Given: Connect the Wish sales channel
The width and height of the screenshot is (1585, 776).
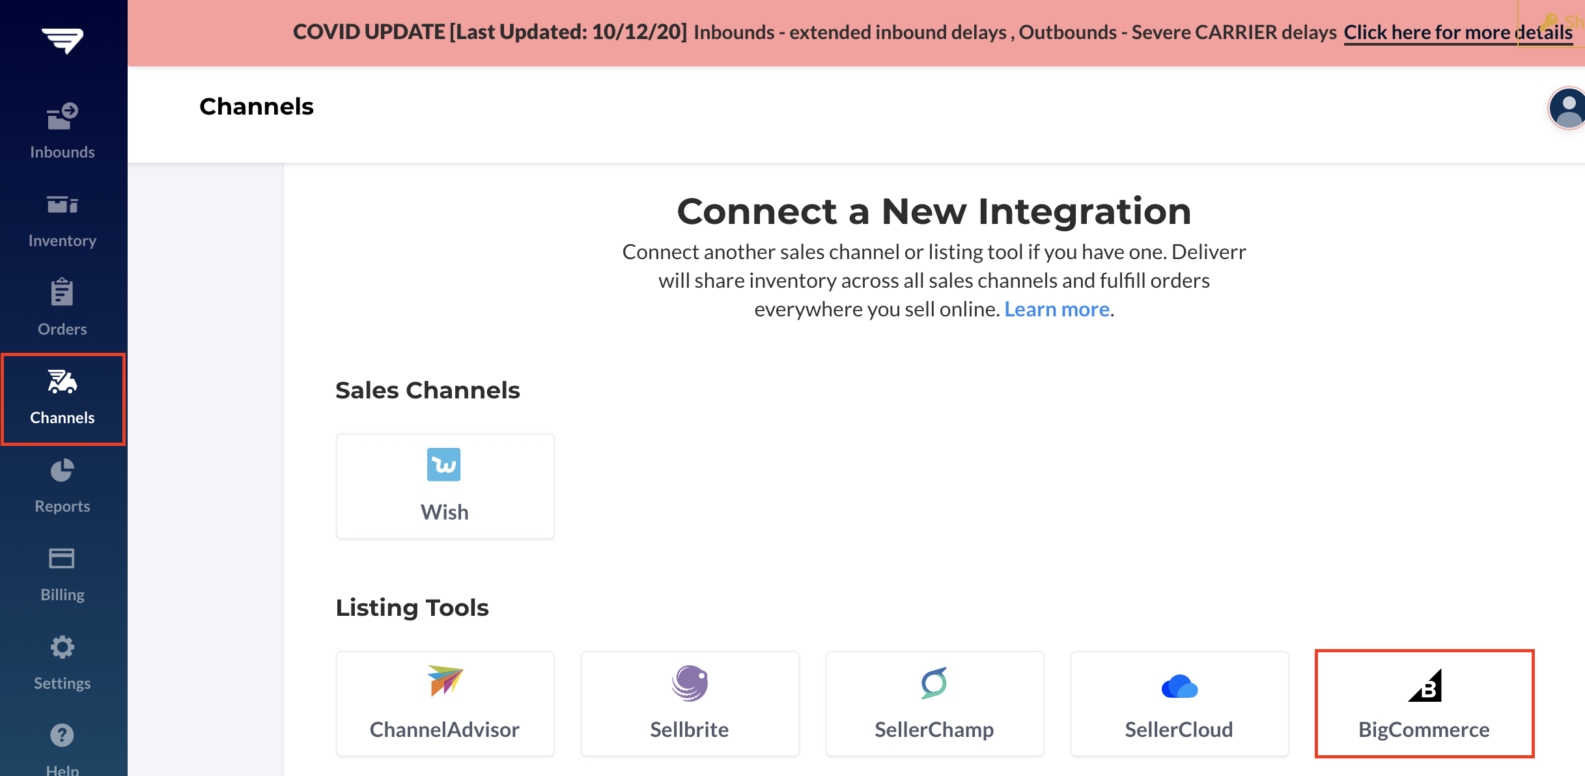Looking at the screenshot, I should [x=445, y=486].
